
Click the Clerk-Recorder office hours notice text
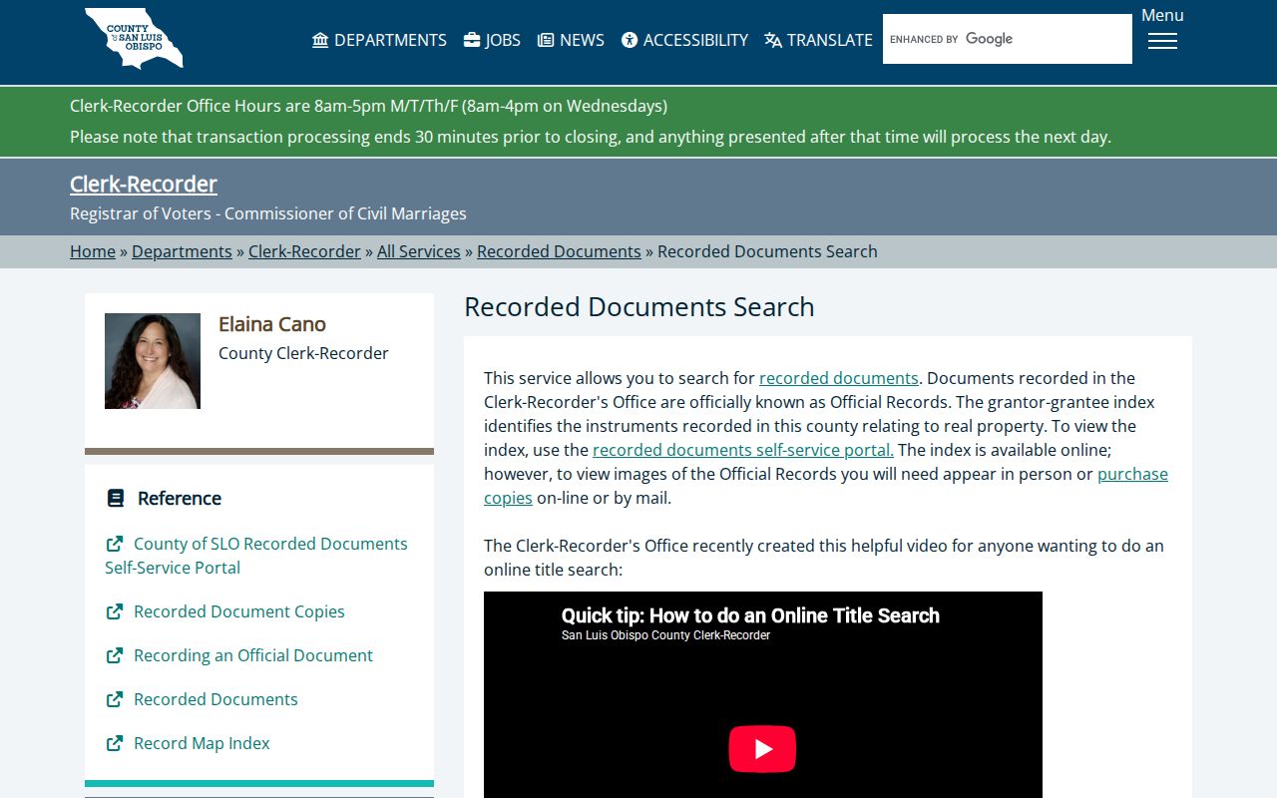[x=368, y=106]
